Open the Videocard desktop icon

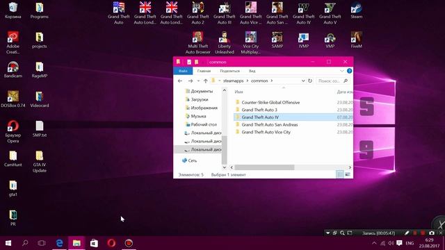pyautogui.click(x=39, y=99)
